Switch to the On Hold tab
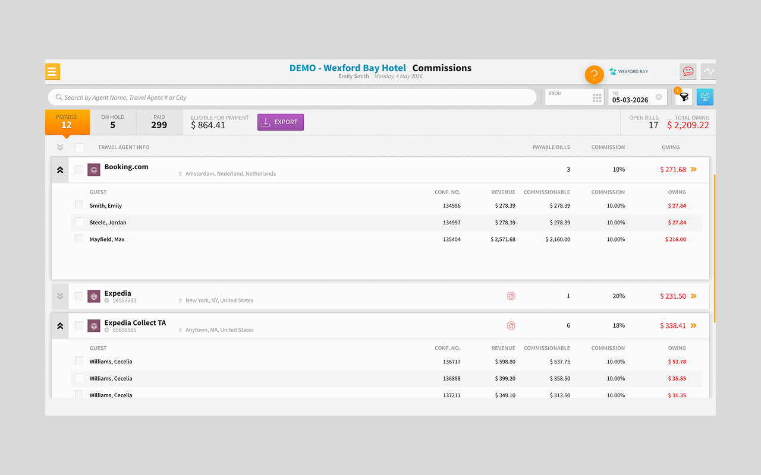 pos(113,122)
